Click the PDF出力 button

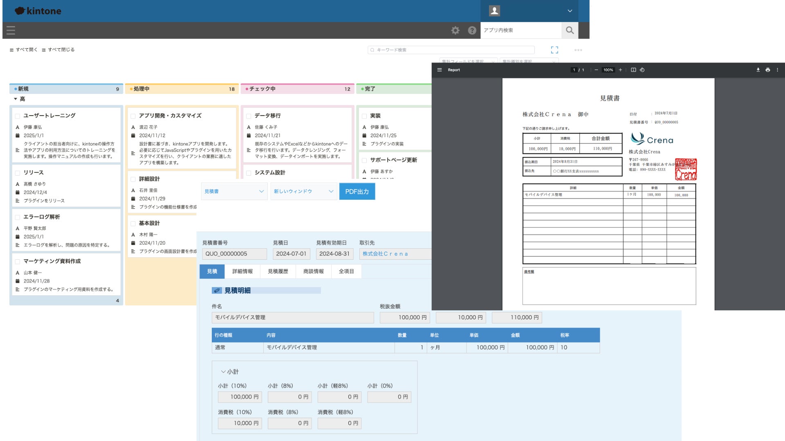tap(357, 191)
